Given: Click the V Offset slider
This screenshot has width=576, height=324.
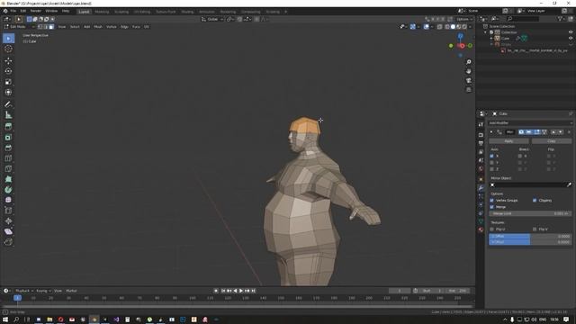Looking at the screenshot, I should [x=530, y=242].
